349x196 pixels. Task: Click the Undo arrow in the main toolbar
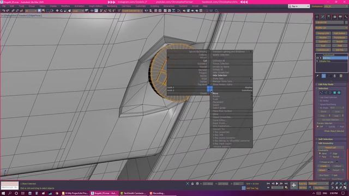coord(4,11)
